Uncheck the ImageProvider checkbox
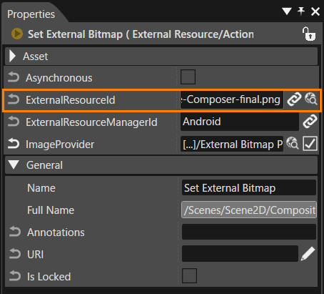The width and height of the screenshot is (324, 294). (x=310, y=143)
